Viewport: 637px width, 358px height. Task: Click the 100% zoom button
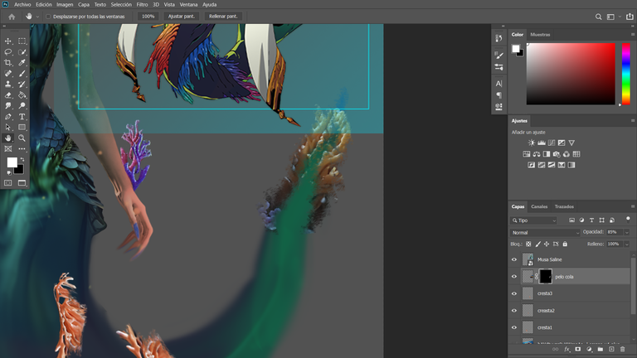point(148,17)
